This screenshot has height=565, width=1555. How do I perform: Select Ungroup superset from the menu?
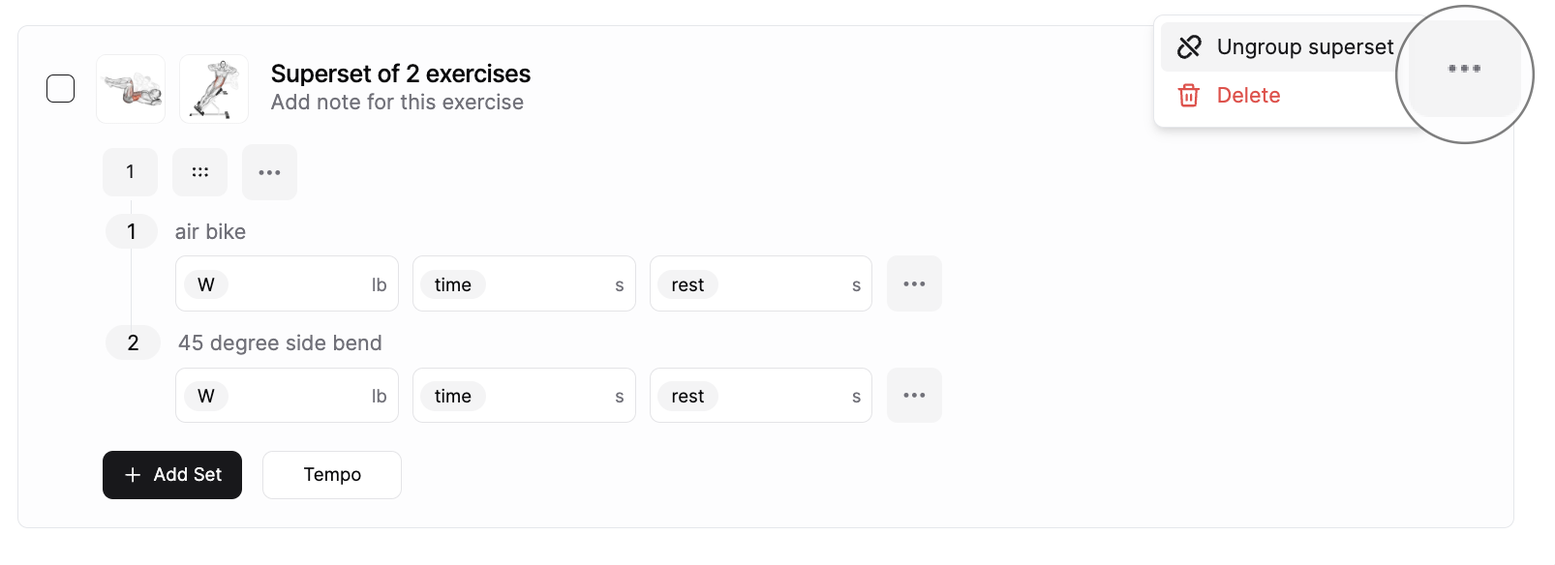coord(1305,45)
